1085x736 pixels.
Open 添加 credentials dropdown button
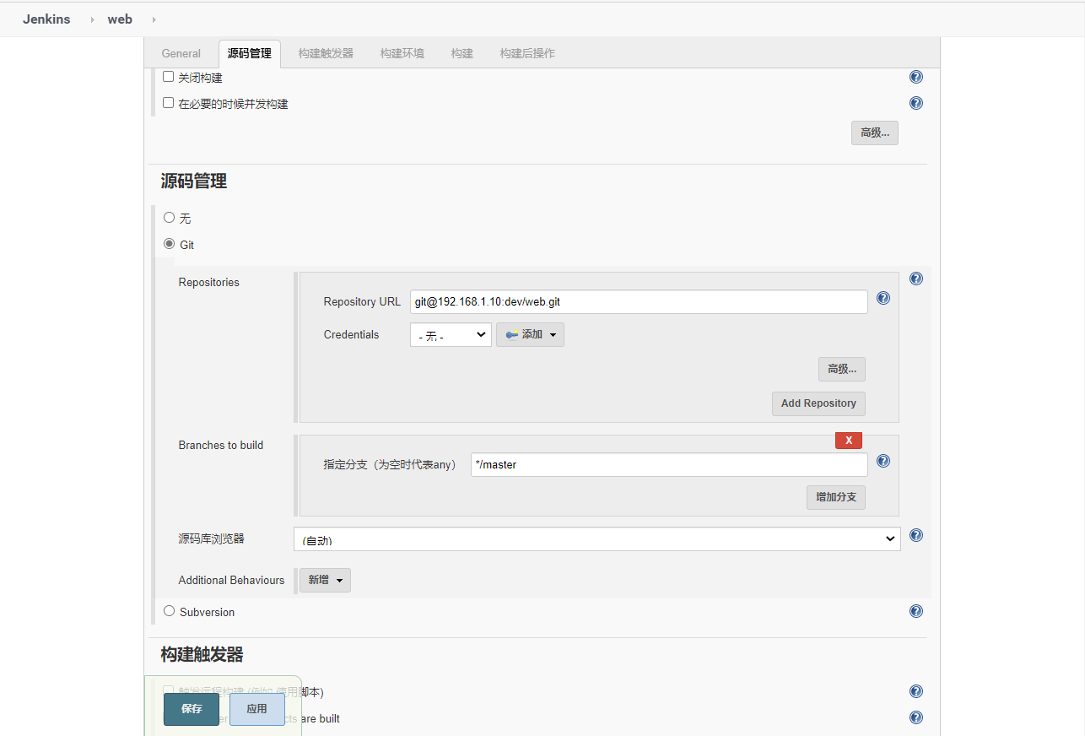point(530,335)
